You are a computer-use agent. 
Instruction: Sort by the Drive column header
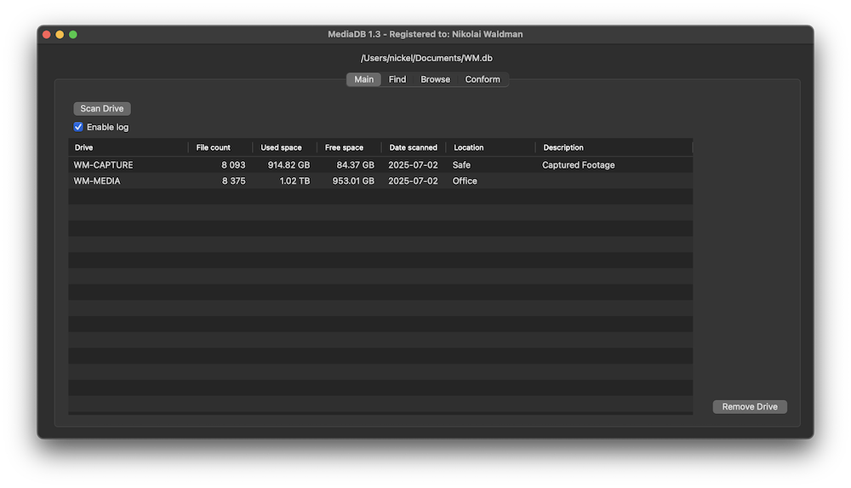128,147
